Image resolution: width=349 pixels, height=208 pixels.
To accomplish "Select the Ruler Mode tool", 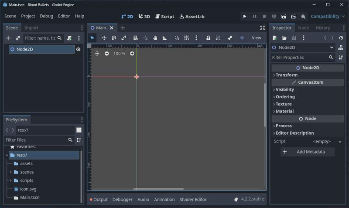I will click(165, 38).
